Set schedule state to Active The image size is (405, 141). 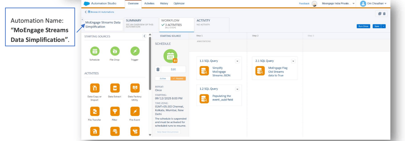pos(163,79)
